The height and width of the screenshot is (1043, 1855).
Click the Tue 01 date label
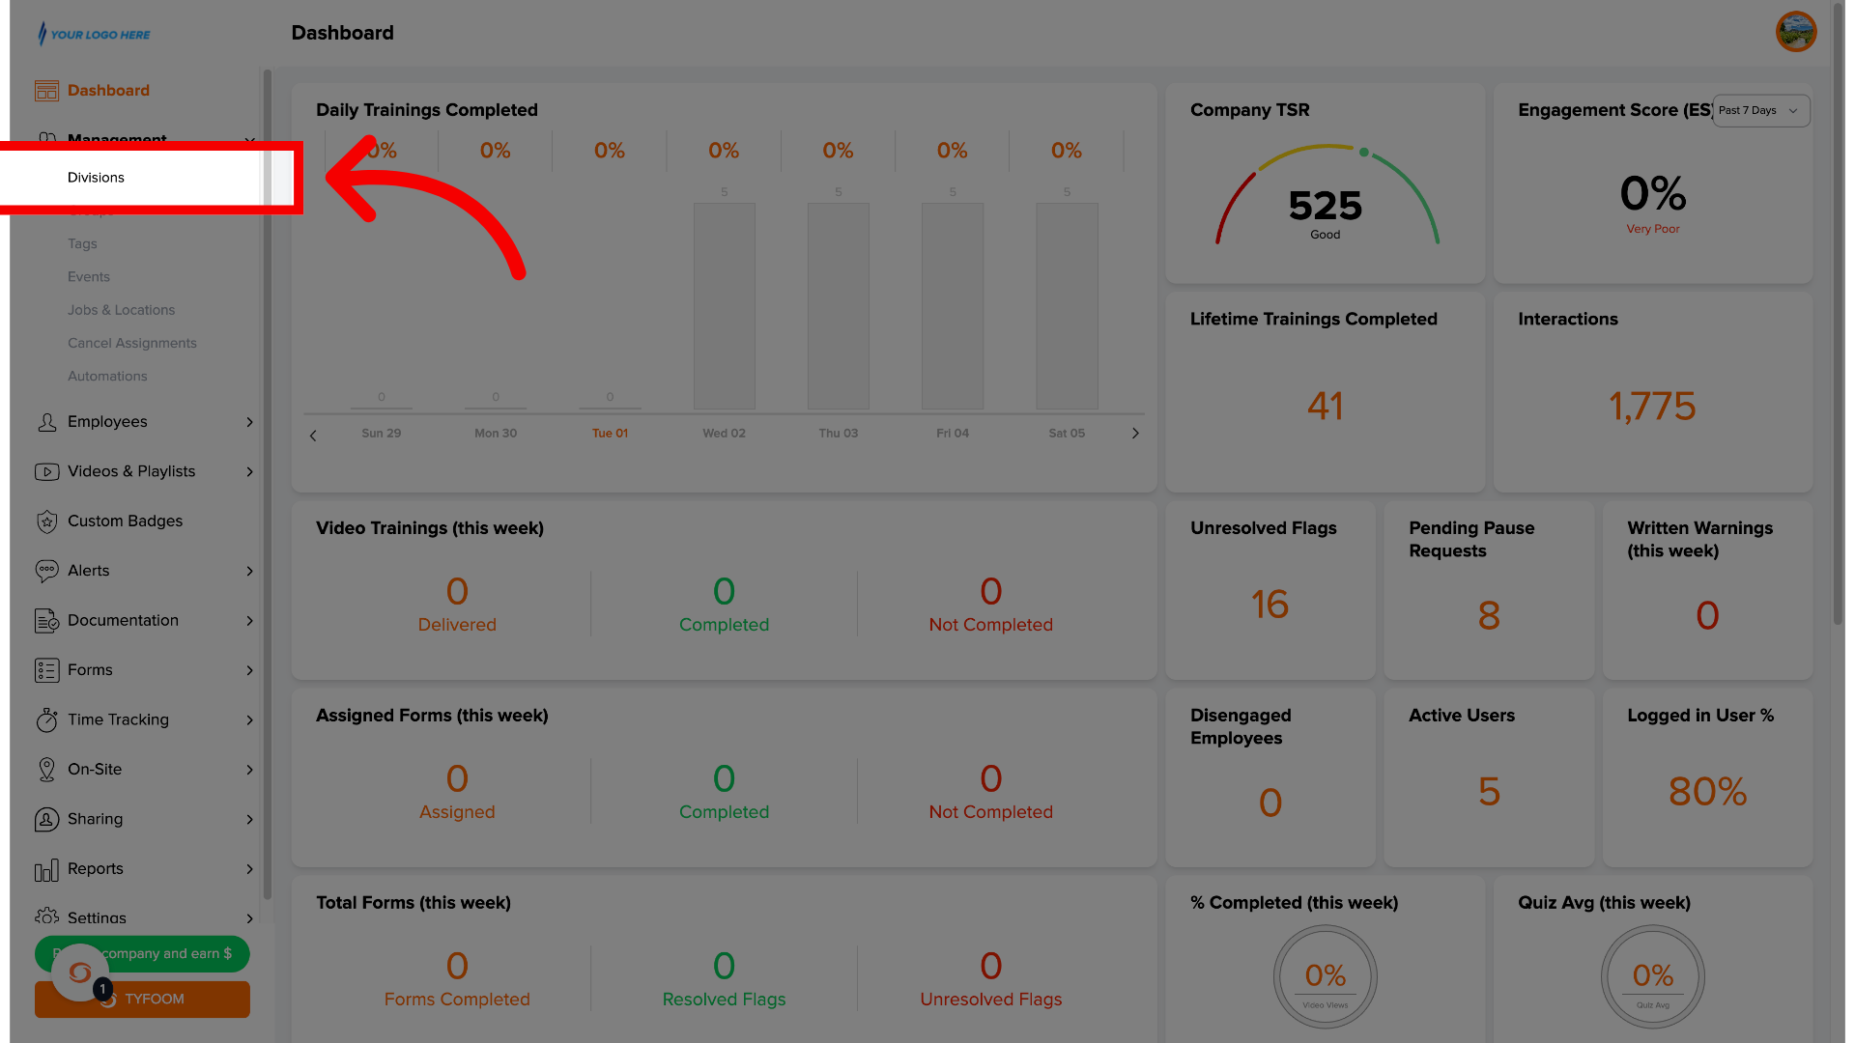pyautogui.click(x=610, y=434)
